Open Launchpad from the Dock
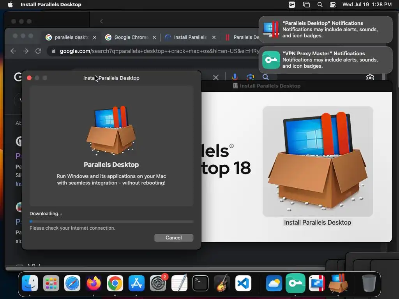Screen dimensions: 399x299 [x=51, y=283]
